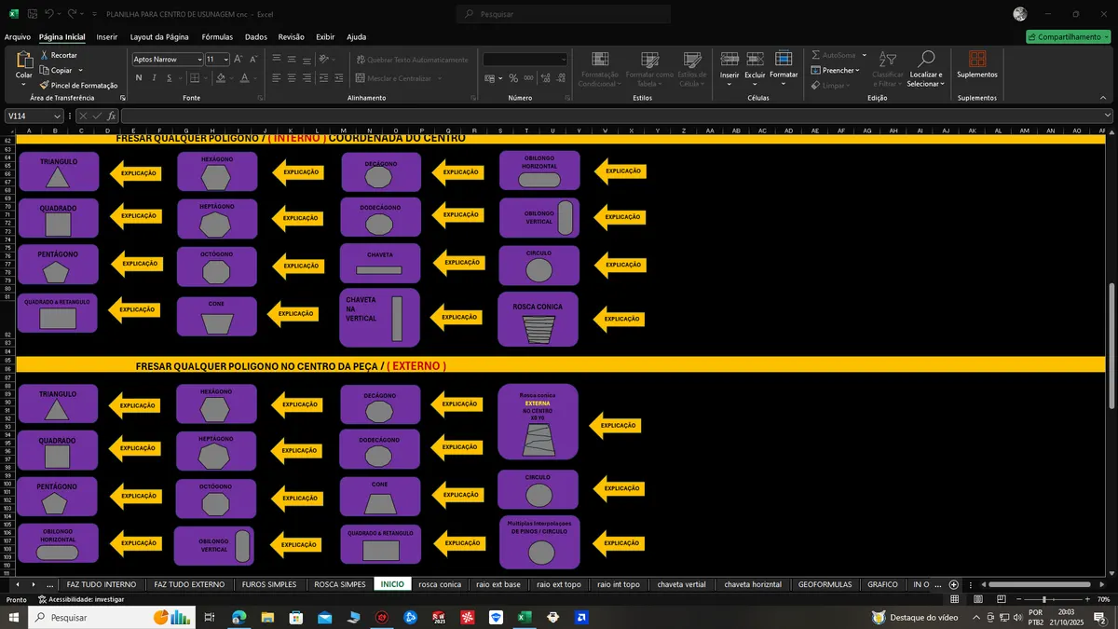Open the Windows Start menu
The width and height of the screenshot is (1118, 629).
pyautogui.click(x=14, y=617)
